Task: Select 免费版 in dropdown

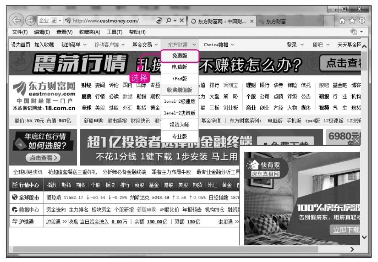Action: point(180,56)
